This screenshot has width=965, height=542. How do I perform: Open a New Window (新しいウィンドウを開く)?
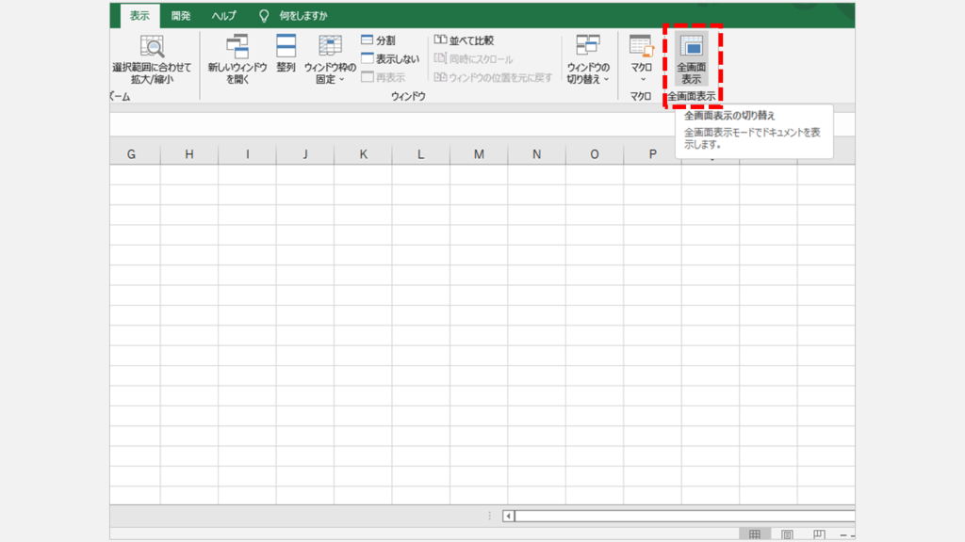tap(237, 59)
